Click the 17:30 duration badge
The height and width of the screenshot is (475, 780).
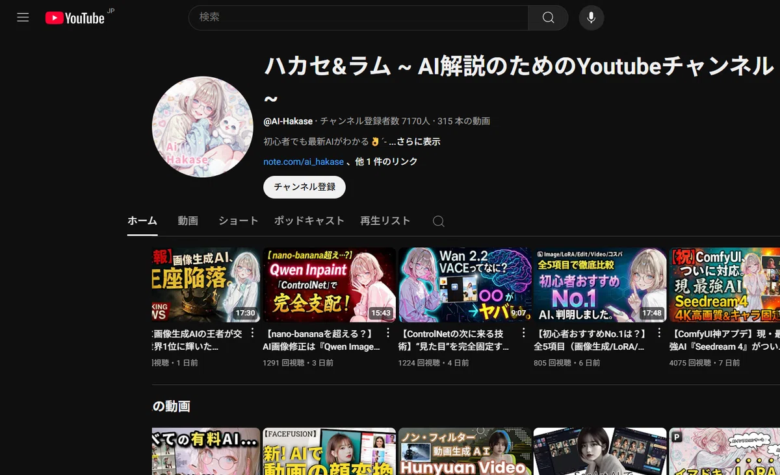click(x=245, y=313)
